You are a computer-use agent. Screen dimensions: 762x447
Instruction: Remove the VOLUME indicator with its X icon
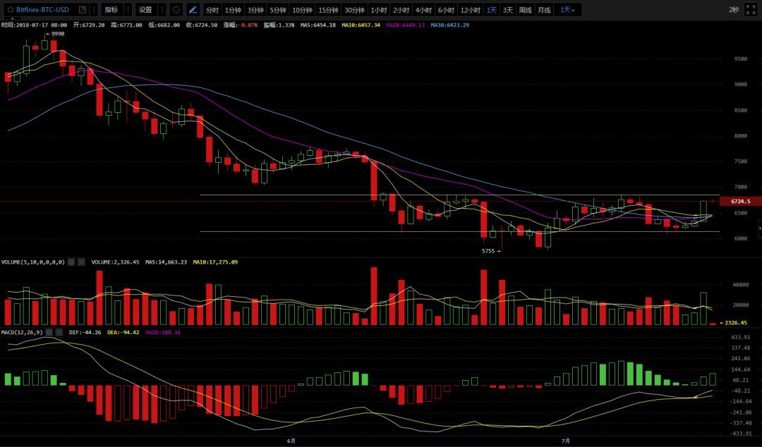tap(81, 262)
